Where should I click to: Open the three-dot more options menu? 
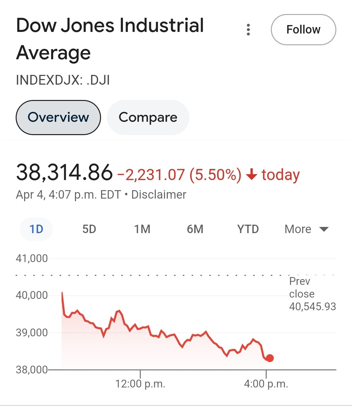coord(248,30)
